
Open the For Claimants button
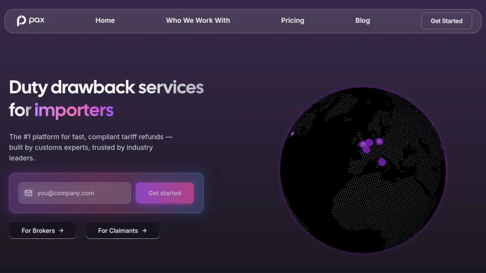[123, 231]
